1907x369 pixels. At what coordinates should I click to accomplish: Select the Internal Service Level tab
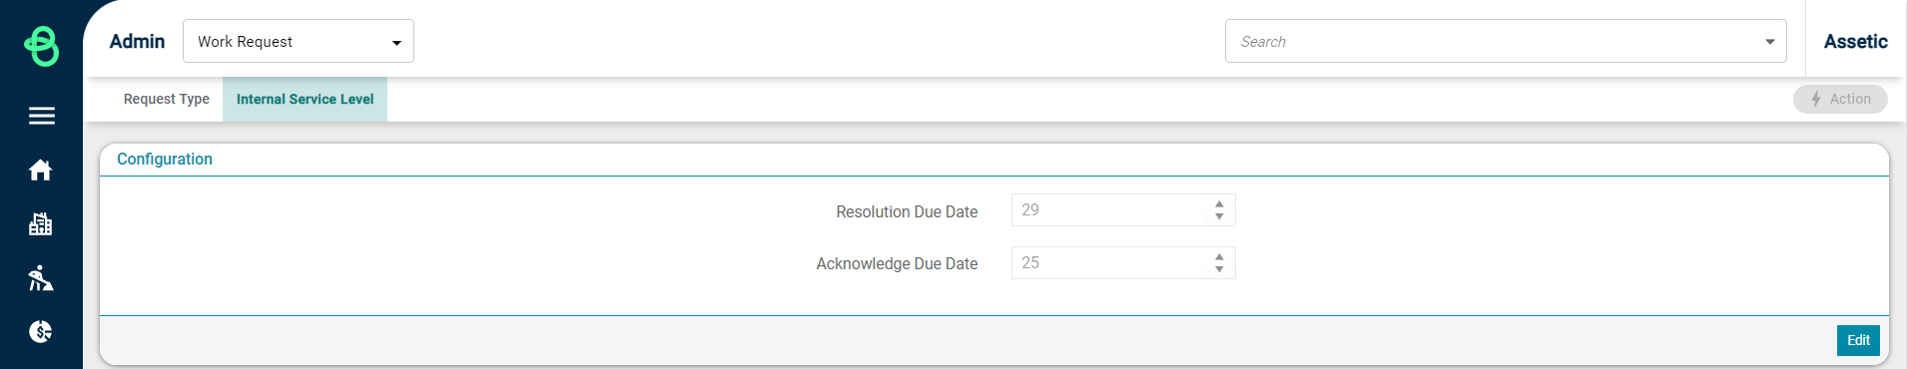pos(305,99)
